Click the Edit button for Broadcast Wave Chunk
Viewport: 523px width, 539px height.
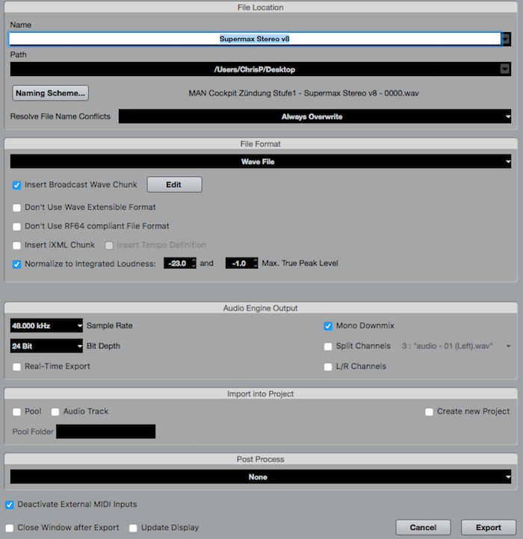(174, 184)
